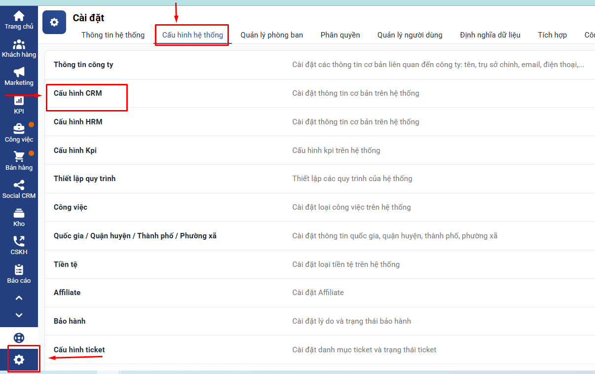Open Trang chủ home icon in sidebar

coord(19,16)
